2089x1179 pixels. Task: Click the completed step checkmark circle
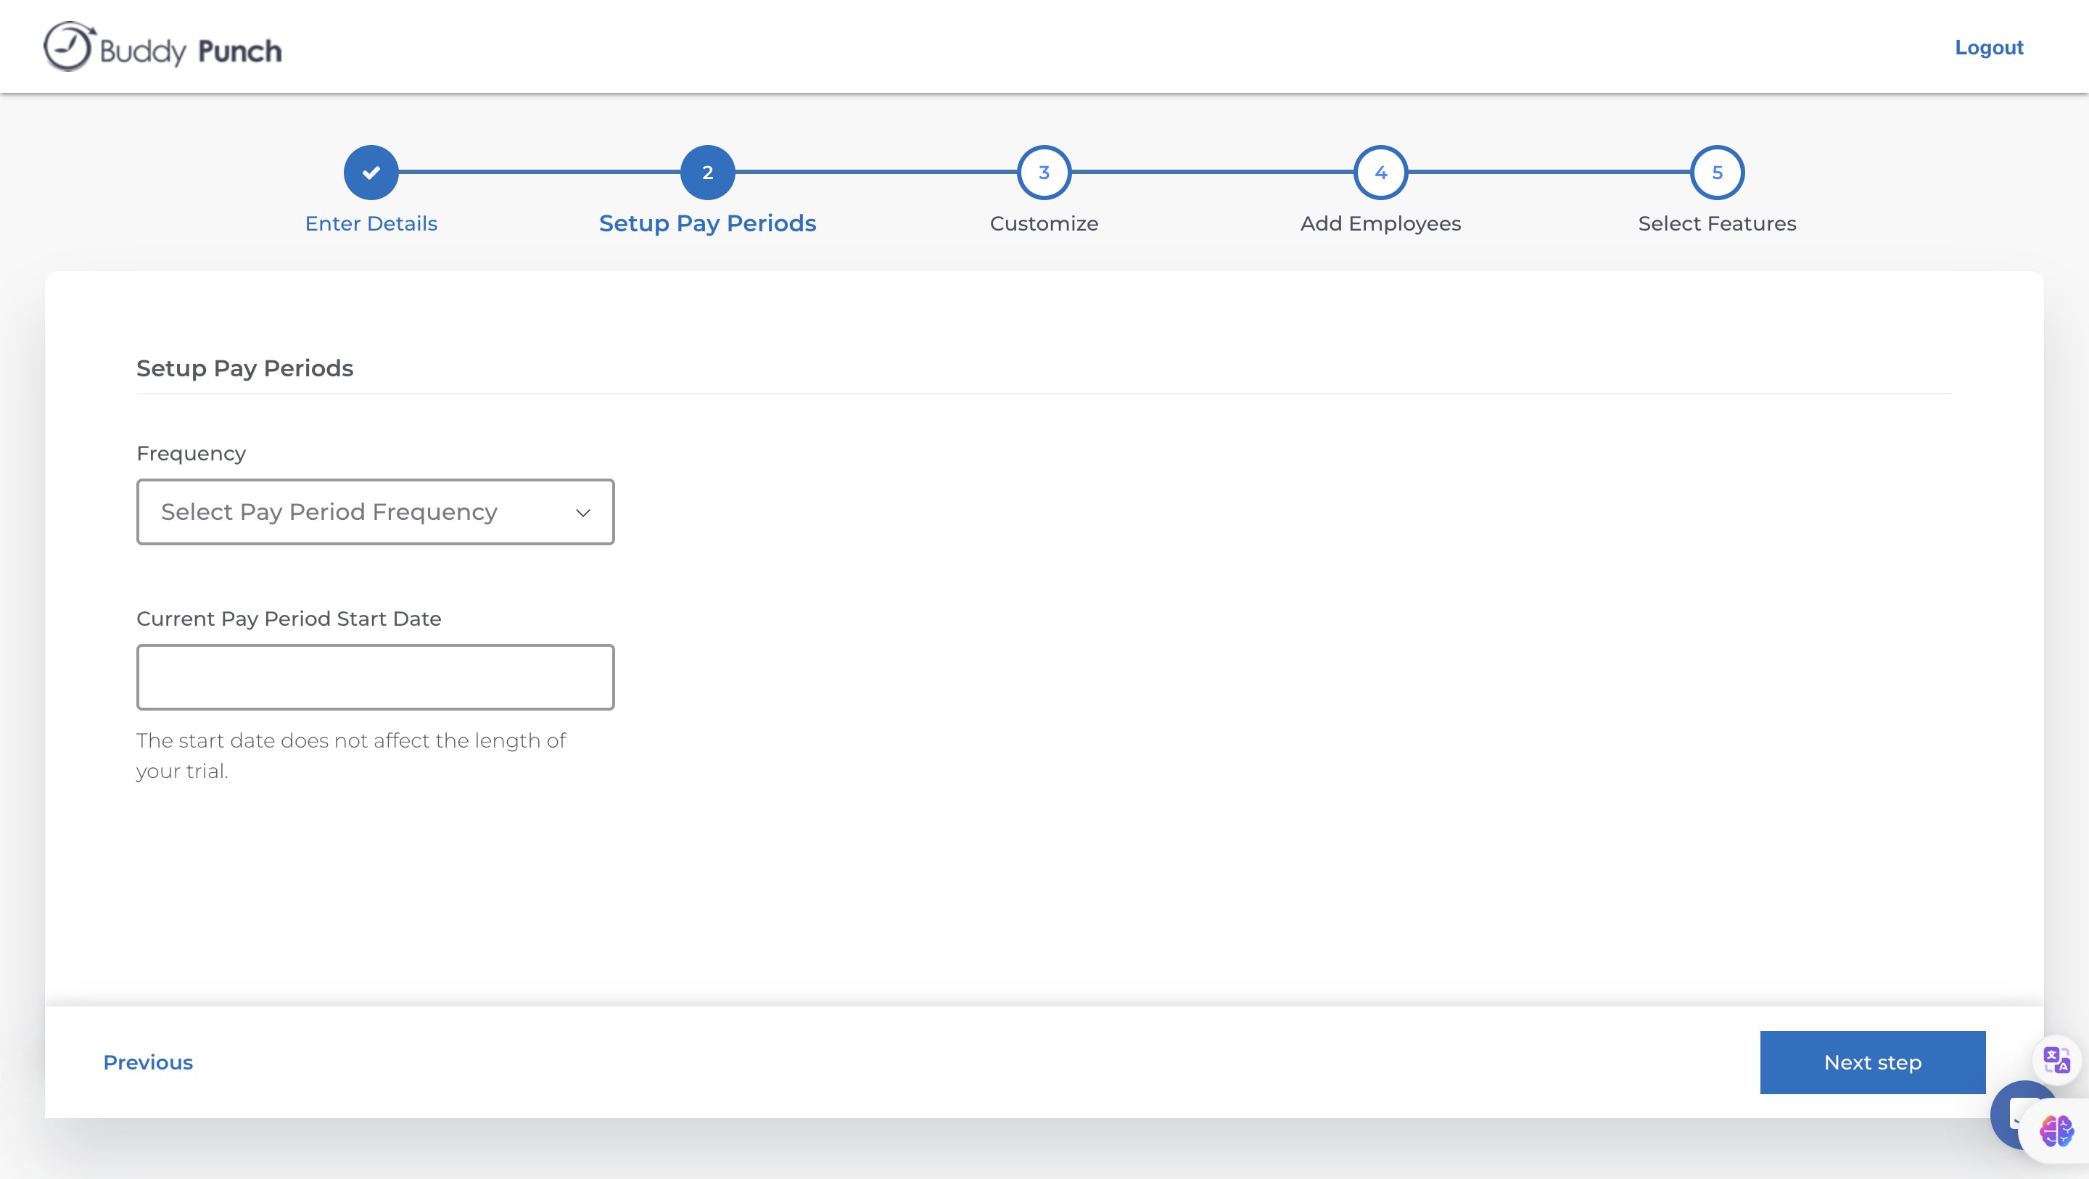coord(371,173)
